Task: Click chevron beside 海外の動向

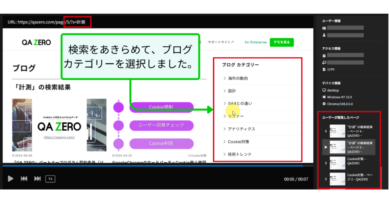Action: pyautogui.click(x=225, y=78)
